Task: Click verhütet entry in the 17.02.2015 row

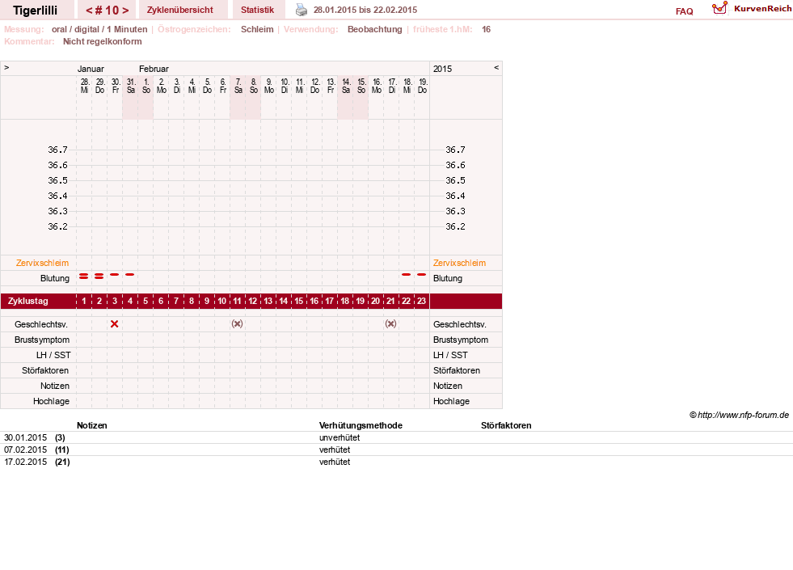Action: [335, 462]
